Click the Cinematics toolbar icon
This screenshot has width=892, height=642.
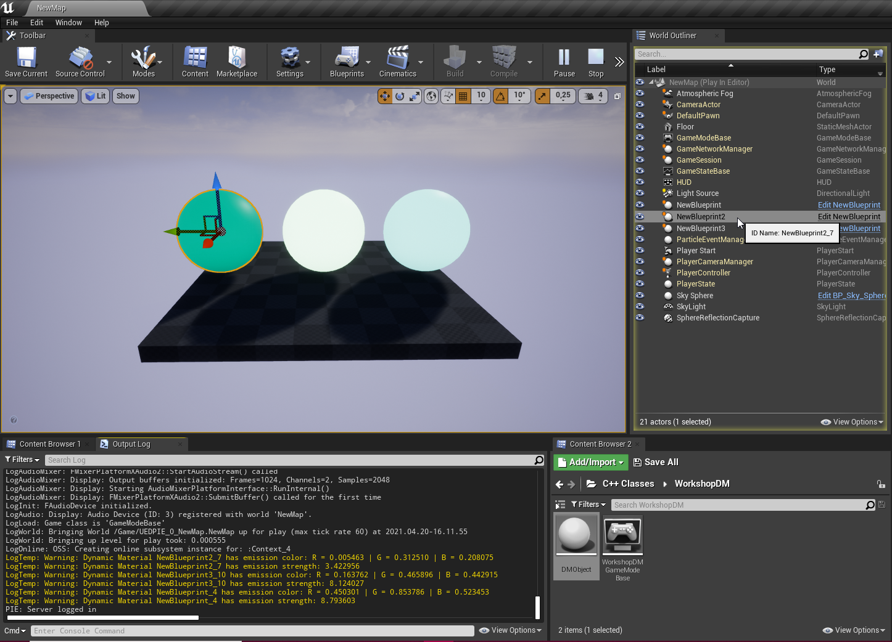coord(398,62)
